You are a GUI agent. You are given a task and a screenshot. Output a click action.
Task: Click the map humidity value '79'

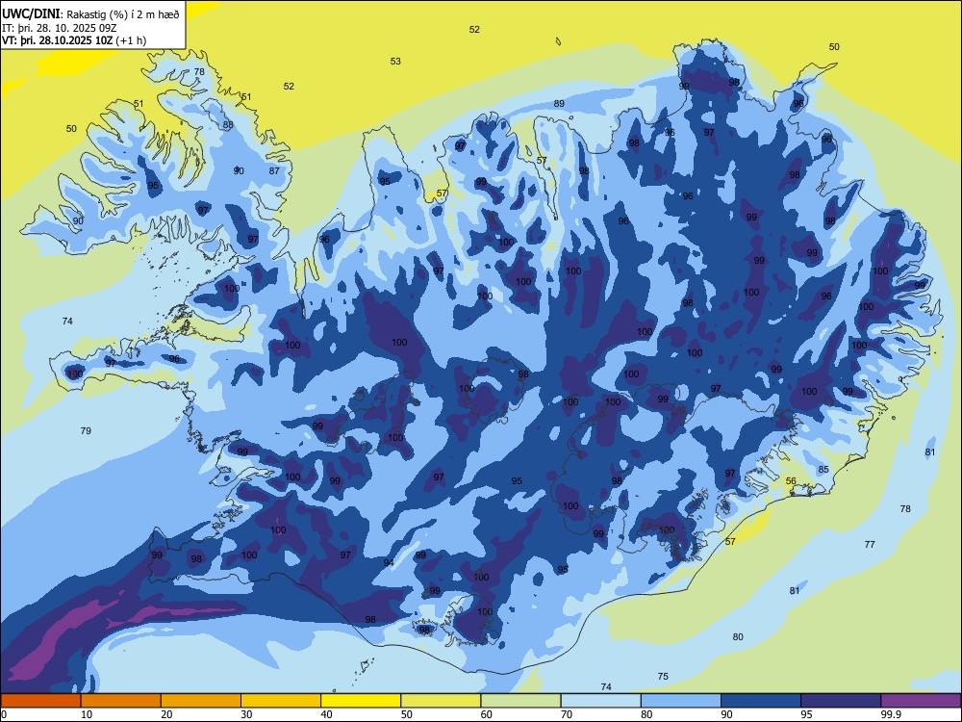click(86, 430)
